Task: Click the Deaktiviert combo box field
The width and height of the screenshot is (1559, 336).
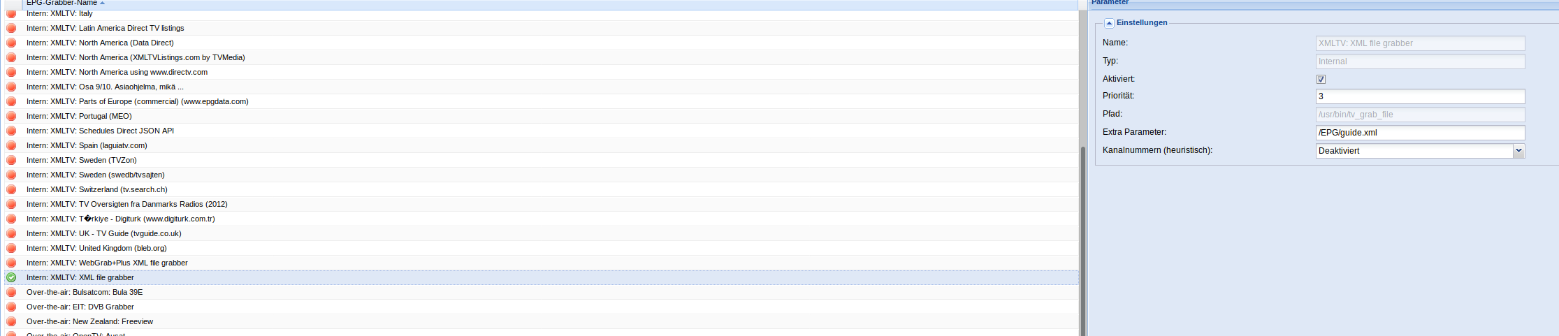Action: pyautogui.click(x=1414, y=150)
